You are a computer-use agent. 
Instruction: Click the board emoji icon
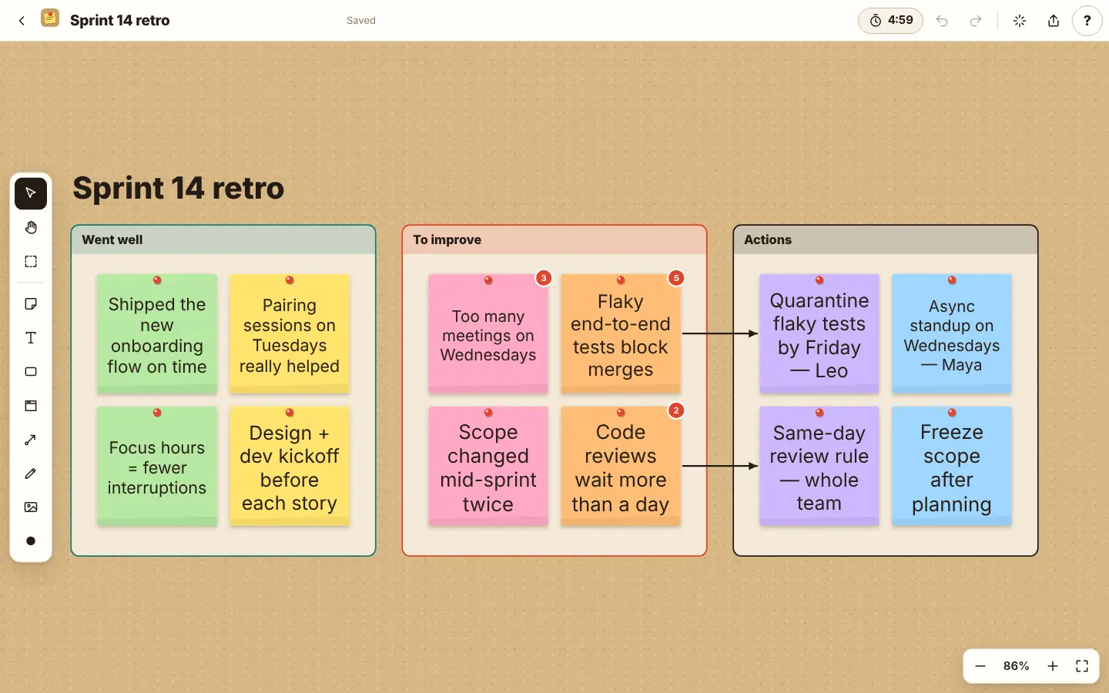pos(50,18)
